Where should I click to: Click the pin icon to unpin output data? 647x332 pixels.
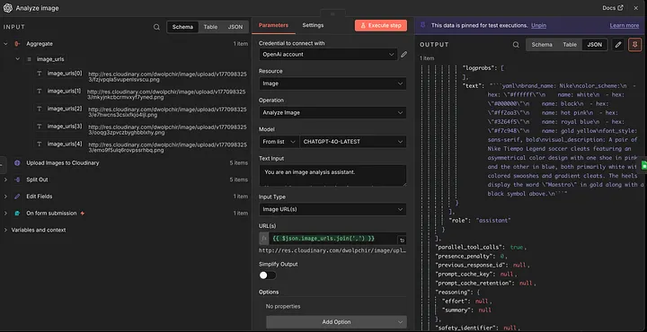click(635, 45)
